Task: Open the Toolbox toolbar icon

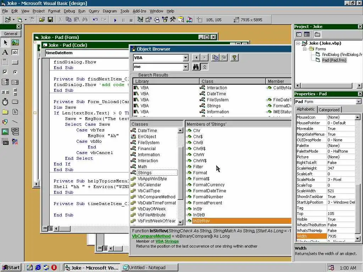Action: click(173, 20)
